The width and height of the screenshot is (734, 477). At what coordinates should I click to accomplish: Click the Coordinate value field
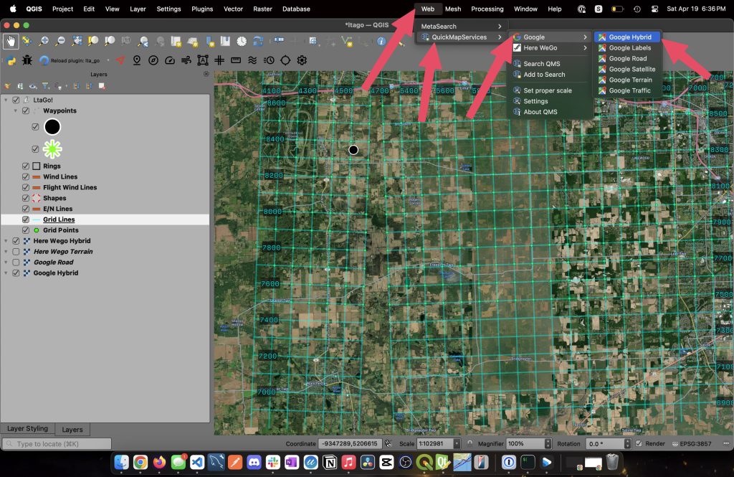(x=350, y=443)
